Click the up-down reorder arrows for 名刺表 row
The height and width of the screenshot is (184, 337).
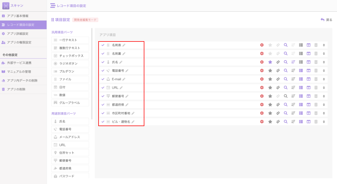[x=324, y=45]
